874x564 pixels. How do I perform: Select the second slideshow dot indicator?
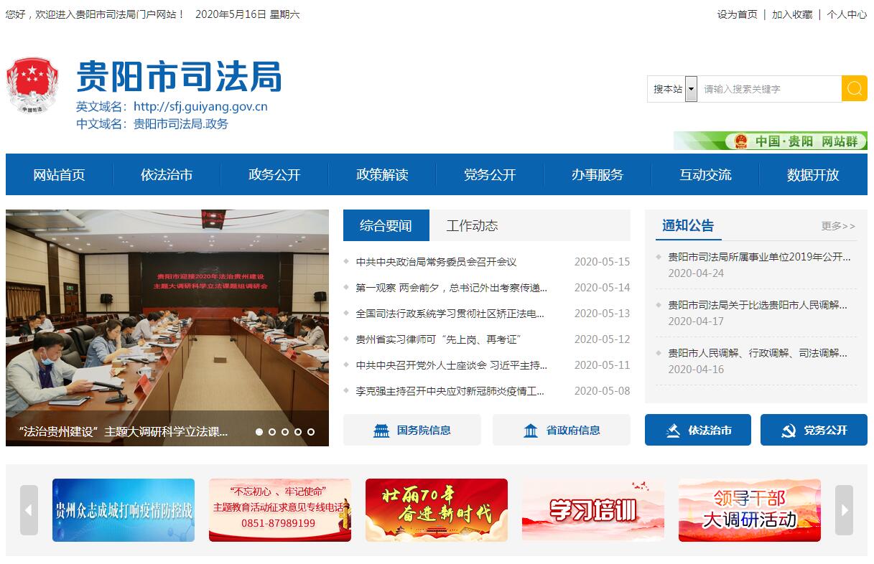(x=272, y=432)
